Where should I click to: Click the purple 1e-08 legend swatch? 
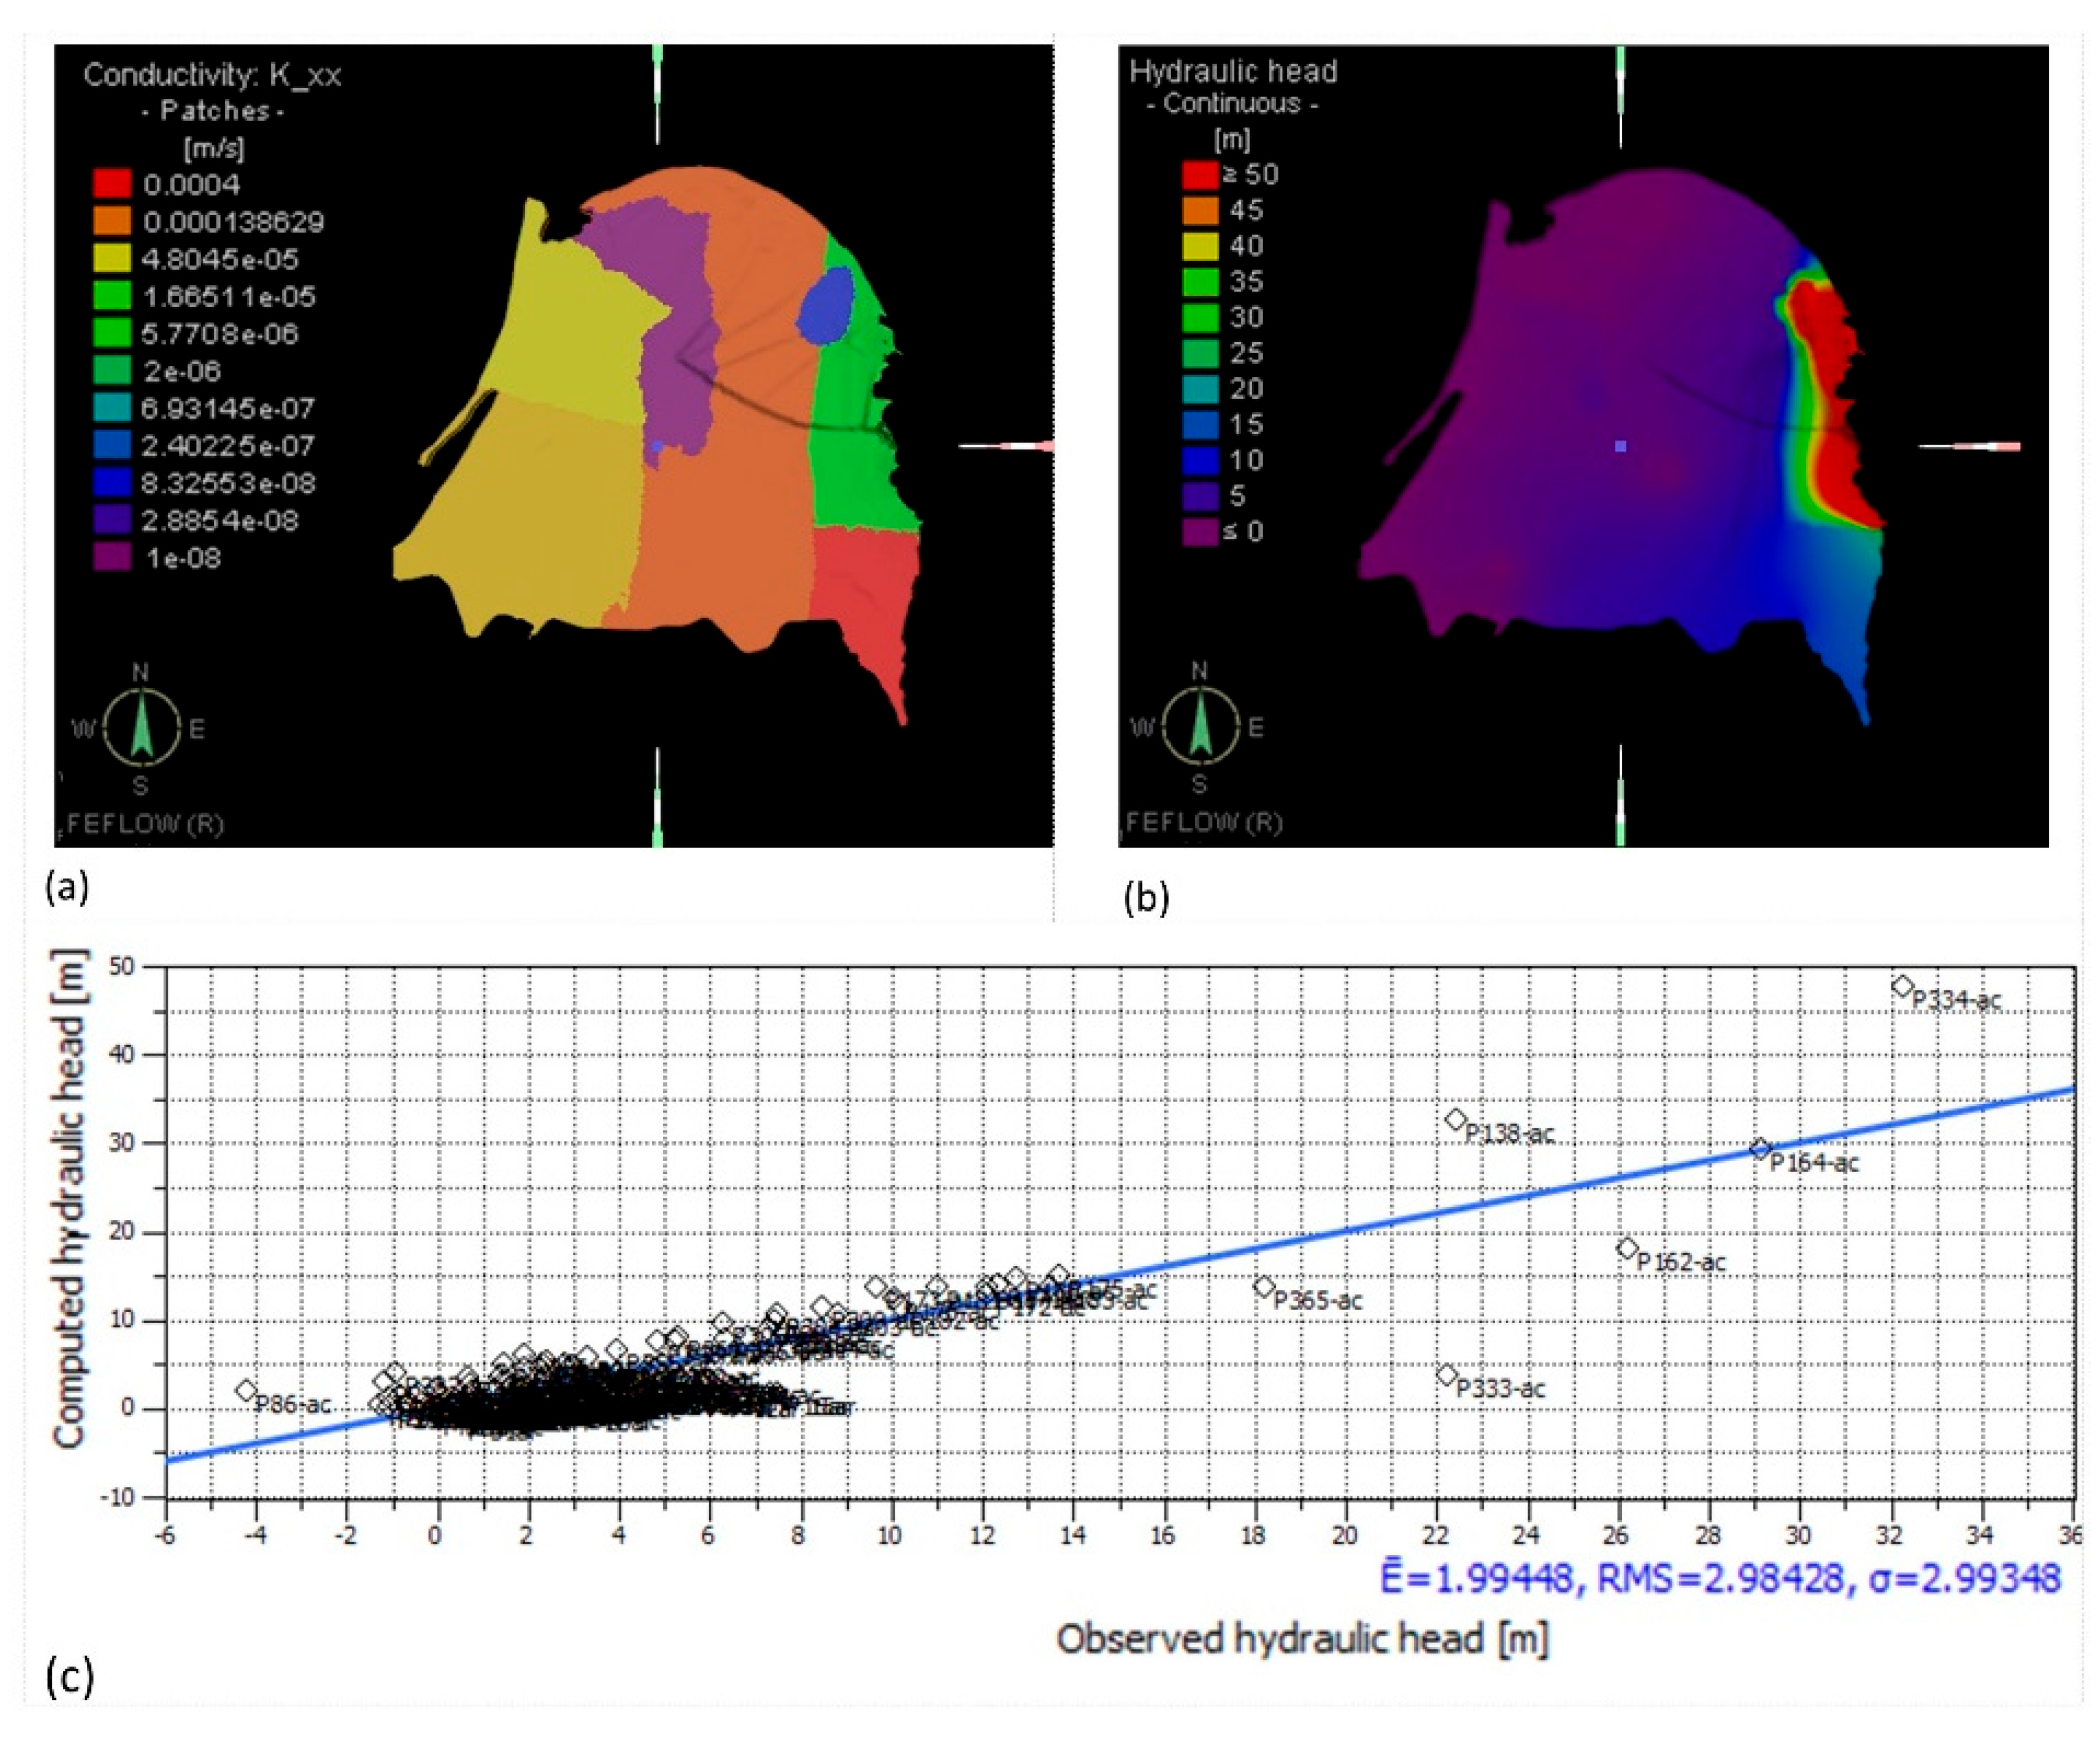click(x=112, y=557)
